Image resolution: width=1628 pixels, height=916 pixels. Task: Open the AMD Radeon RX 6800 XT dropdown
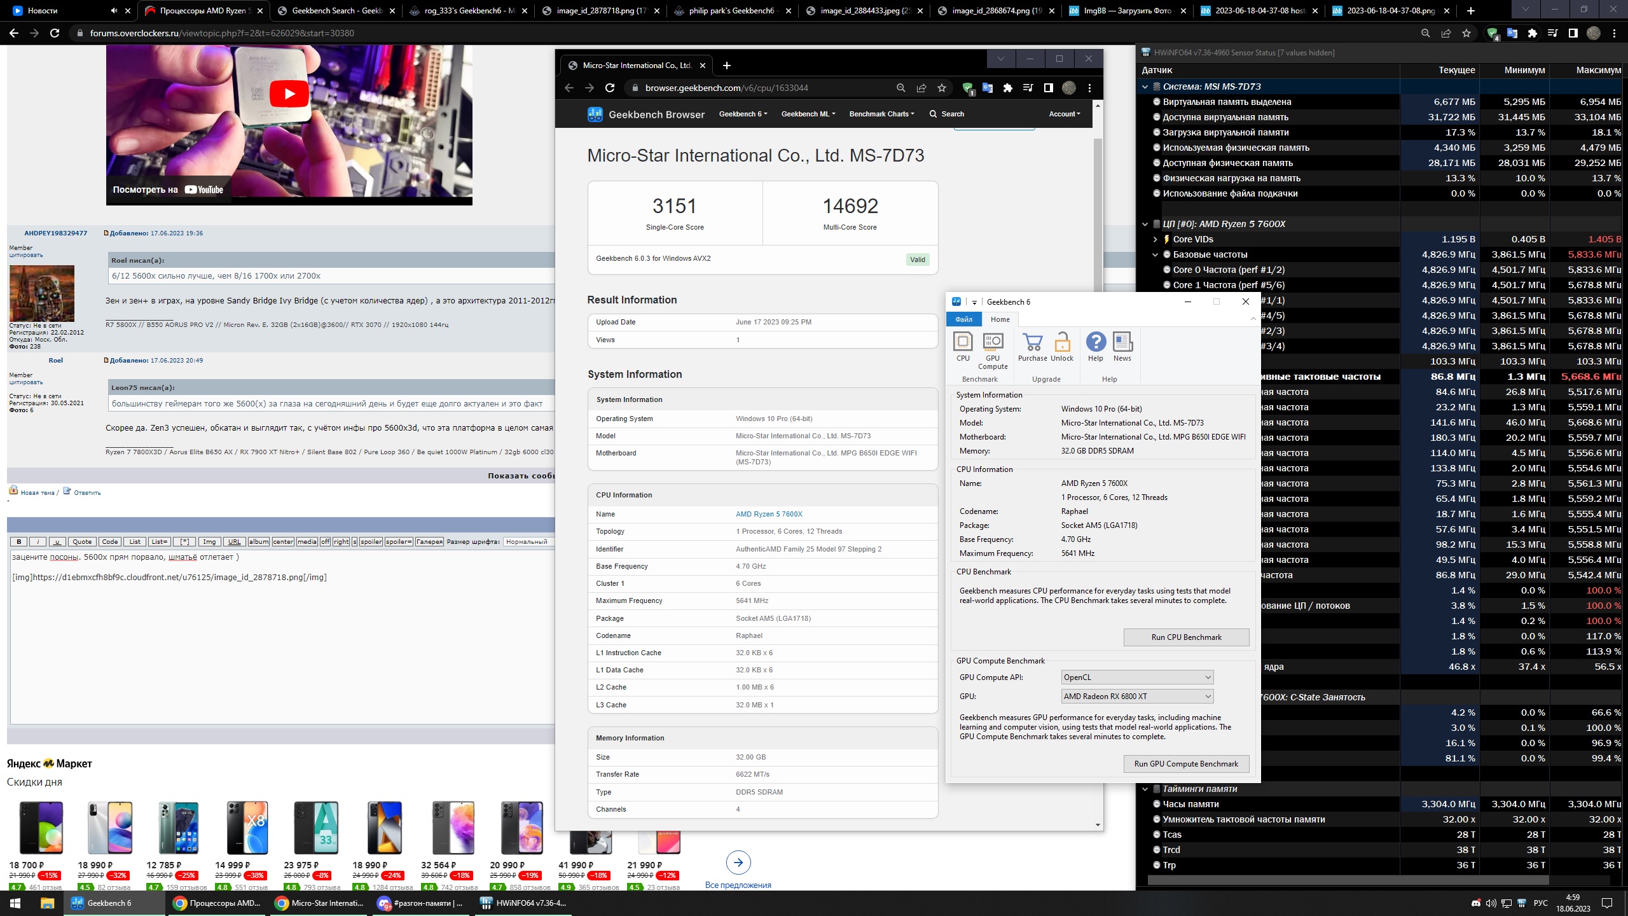pos(1137,697)
